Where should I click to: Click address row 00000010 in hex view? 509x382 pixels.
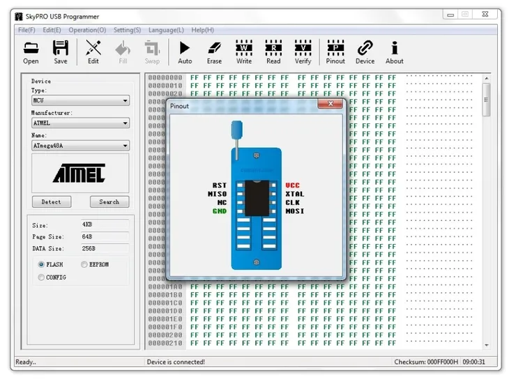coord(165,86)
